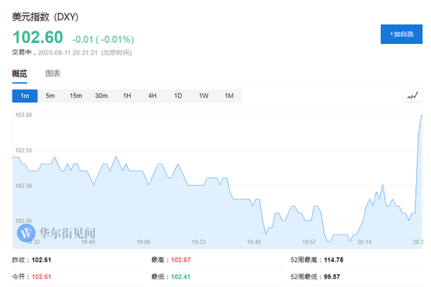Click the 52周最低 value 99.57
This screenshot has height=287, width=431.
[332, 277]
